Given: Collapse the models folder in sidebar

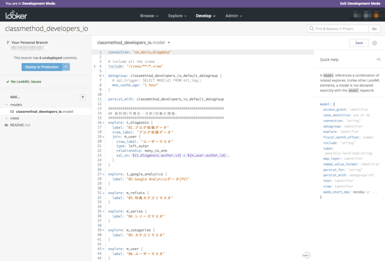Looking at the screenshot, I should (6, 104).
